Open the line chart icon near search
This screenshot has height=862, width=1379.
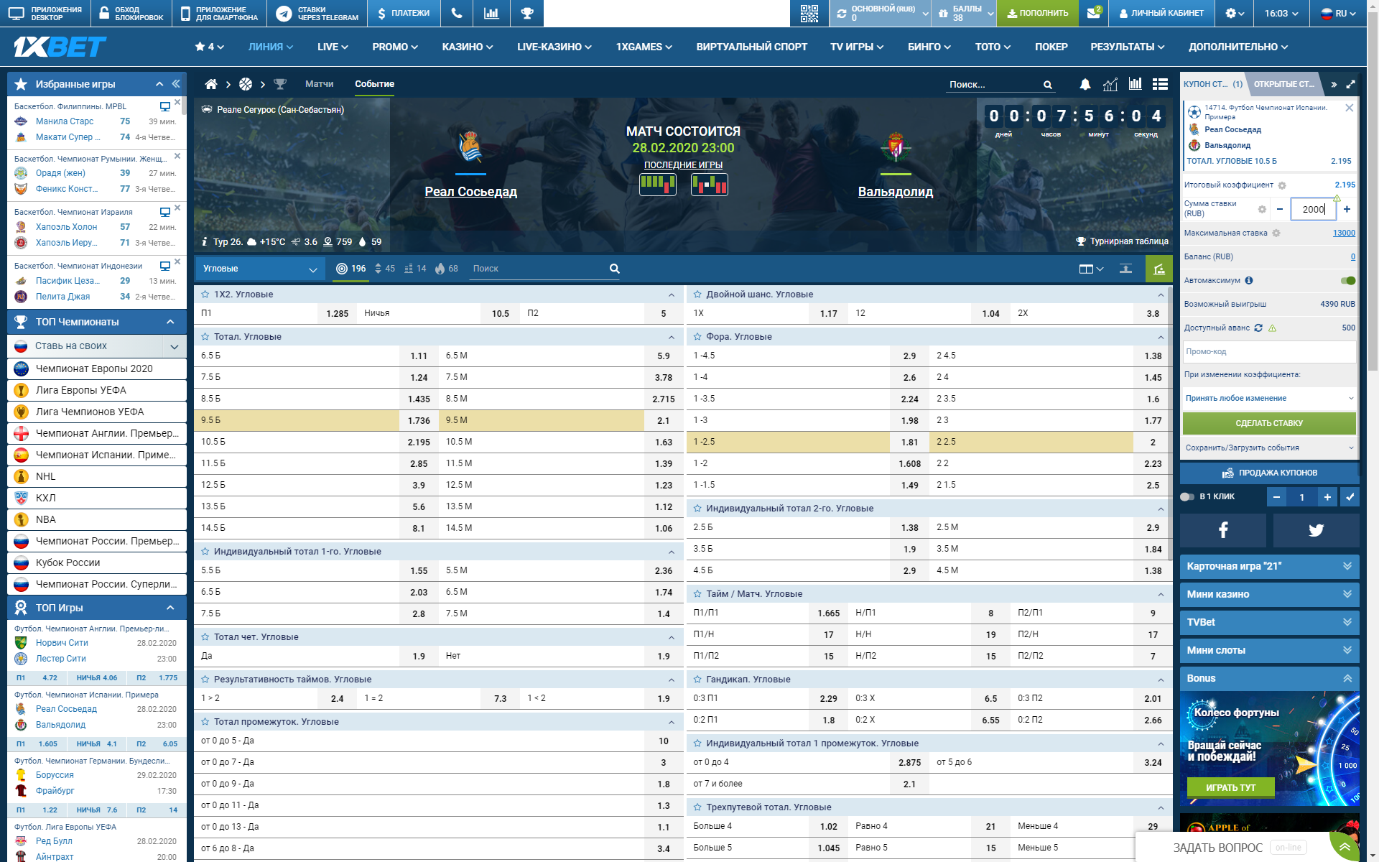1110,84
